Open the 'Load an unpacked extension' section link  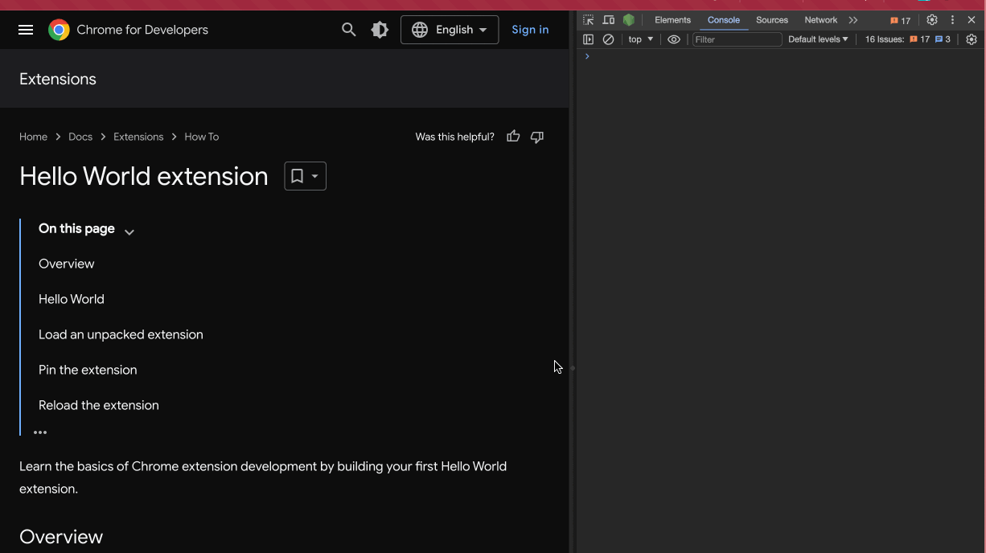[121, 334]
